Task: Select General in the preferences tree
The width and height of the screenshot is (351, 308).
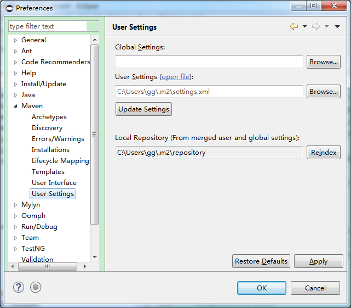Action: [x=33, y=40]
